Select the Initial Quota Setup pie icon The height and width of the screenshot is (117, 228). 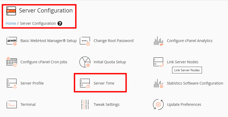pyautogui.click(x=85, y=62)
